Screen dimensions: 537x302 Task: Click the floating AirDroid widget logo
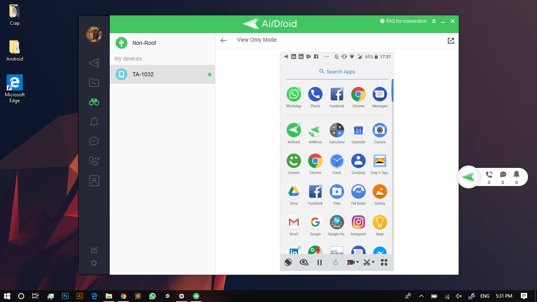[469, 177]
